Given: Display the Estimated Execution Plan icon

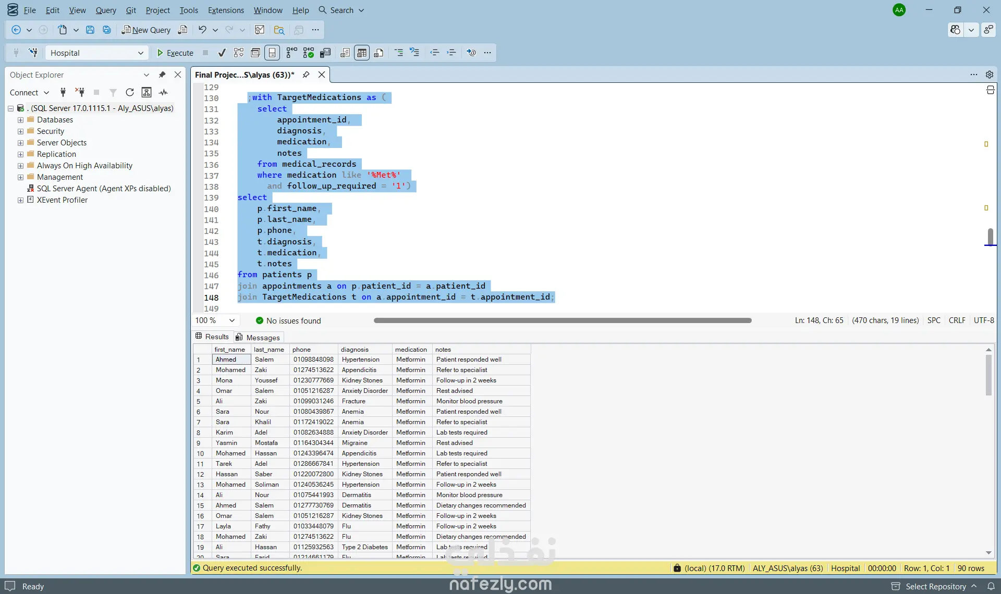Looking at the screenshot, I should (x=239, y=53).
